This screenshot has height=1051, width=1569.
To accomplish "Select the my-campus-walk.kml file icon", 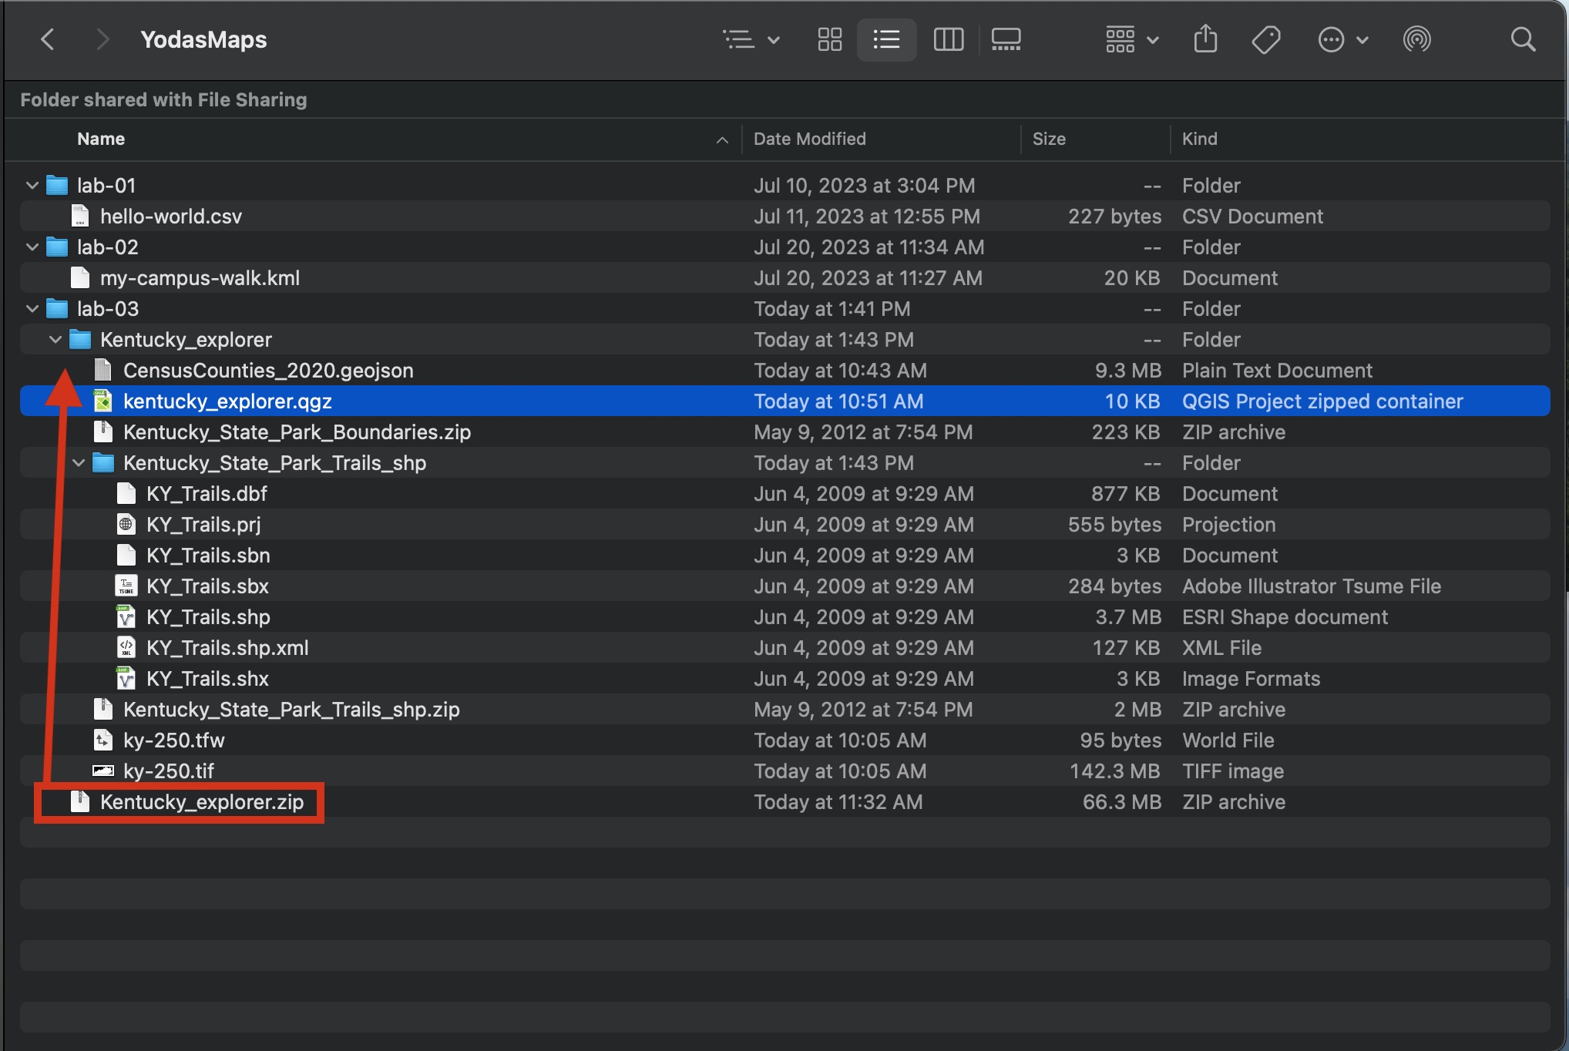I will (80, 278).
